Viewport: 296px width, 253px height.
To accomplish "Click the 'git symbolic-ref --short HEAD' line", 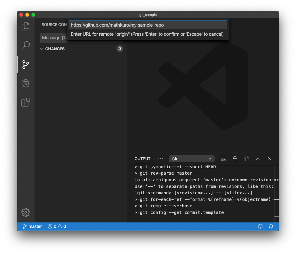I will coord(175,167).
